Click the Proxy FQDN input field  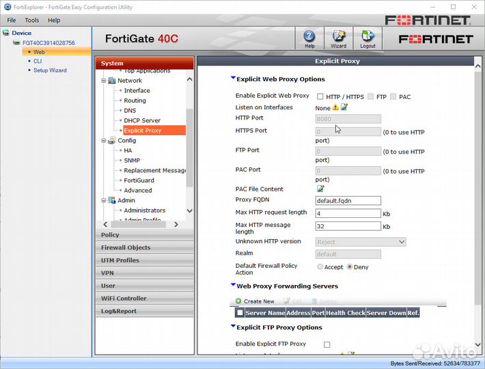pos(348,200)
